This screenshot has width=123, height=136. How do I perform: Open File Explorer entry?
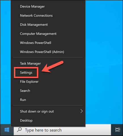click(29, 81)
